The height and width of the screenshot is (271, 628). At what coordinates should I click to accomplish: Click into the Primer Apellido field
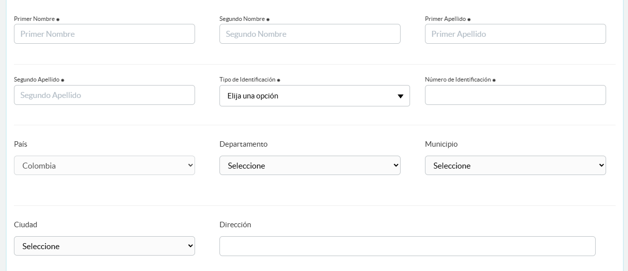click(x=515, y=34)
